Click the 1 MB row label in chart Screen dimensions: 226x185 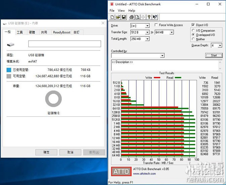[x=117, y=123]
